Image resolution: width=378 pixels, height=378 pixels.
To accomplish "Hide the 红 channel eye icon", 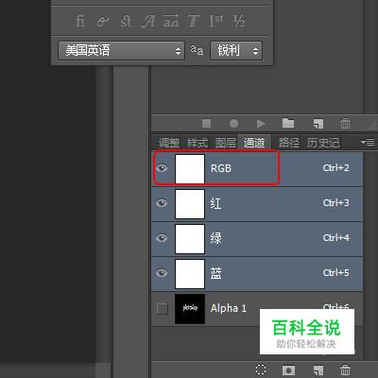I will 162,203.
